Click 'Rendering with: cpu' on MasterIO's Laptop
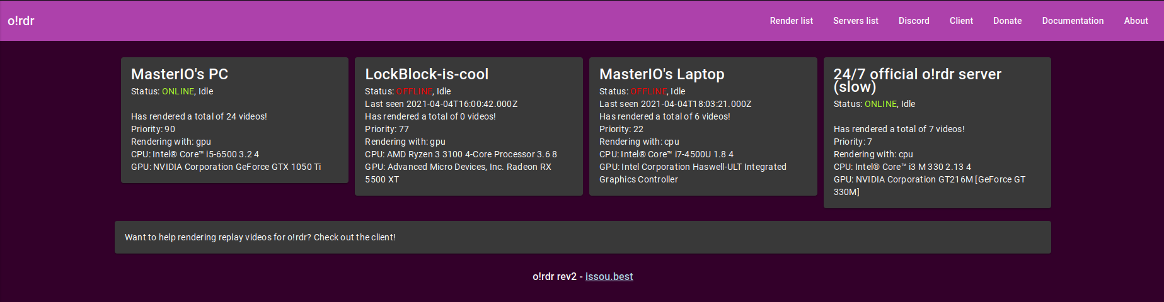The height and width of the screenshot is (302, 1164). pos(639,142)
